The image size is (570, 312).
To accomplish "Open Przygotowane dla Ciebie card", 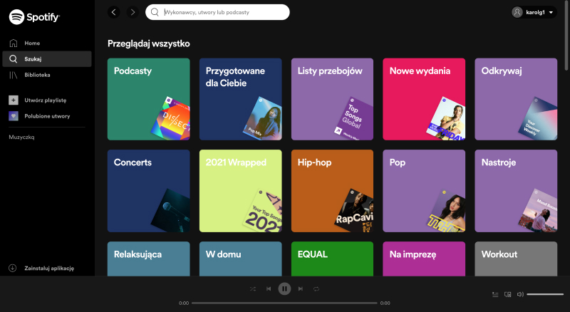I will click(241, 99).
